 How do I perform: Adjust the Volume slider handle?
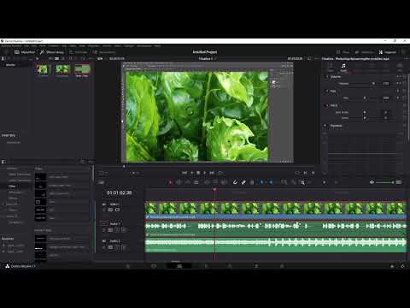point(374,84)
